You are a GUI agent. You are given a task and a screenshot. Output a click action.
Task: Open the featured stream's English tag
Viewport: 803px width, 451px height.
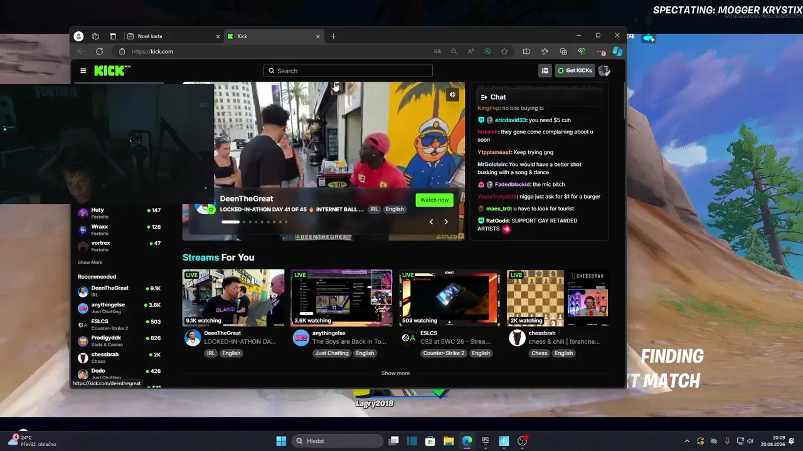(395, 209)
